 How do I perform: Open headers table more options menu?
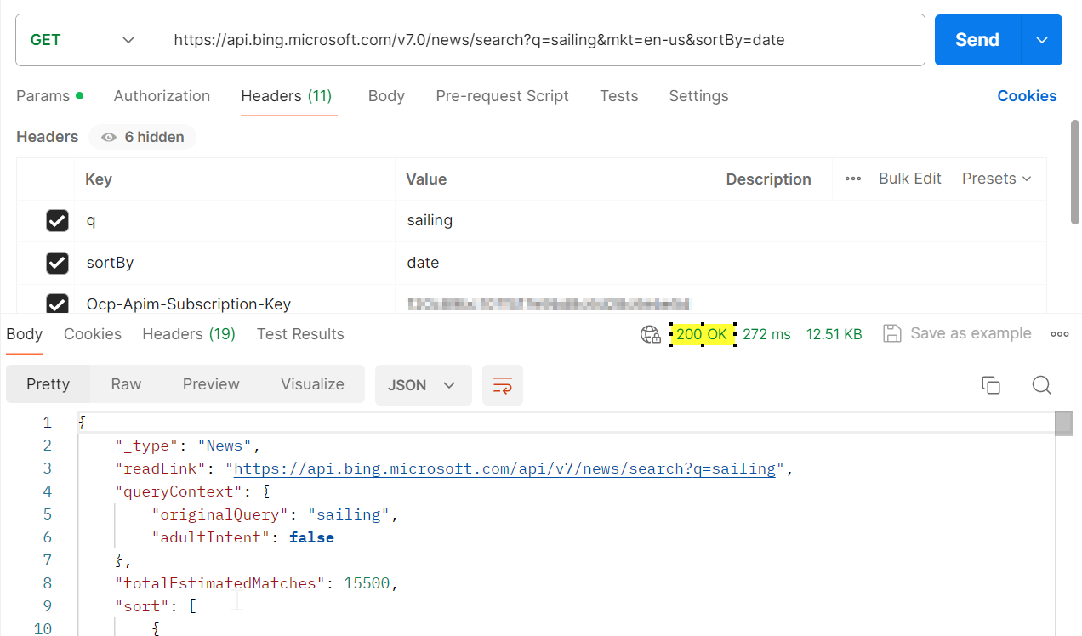(x=853, y=179)
